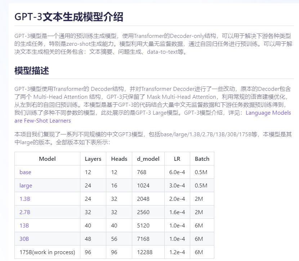Select the 'Model' column header
The height and width of the screenshot is (261, 299).
point(47,159)
